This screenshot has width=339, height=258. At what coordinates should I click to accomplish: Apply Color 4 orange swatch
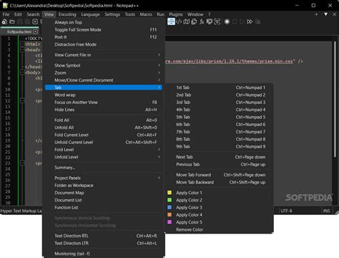click(x=169, y=215)
